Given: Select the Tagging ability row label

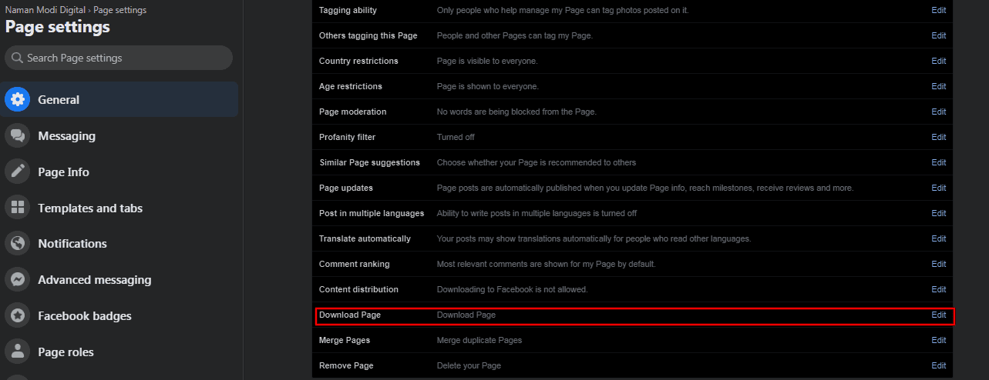Looking at the screenshot, I should tap(348, 10).
